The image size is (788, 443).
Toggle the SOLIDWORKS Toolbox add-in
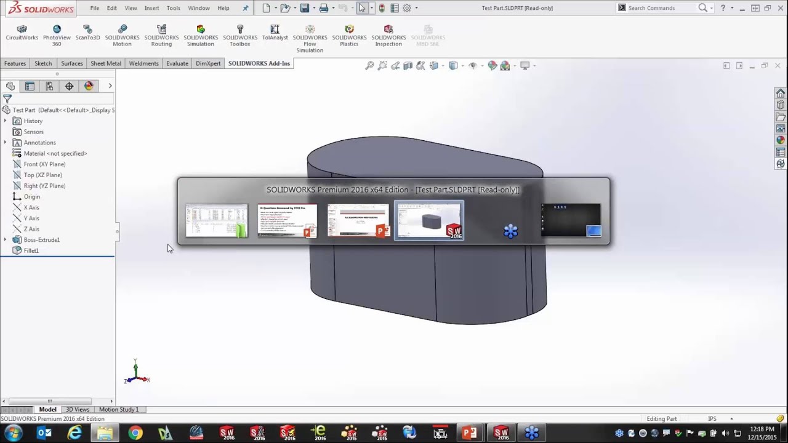click(x=240, y=36)
